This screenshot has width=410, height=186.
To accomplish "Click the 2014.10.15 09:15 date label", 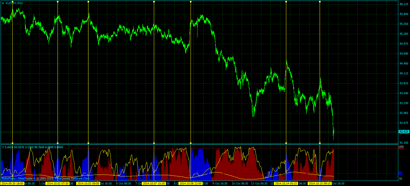I will pos(320,183).
